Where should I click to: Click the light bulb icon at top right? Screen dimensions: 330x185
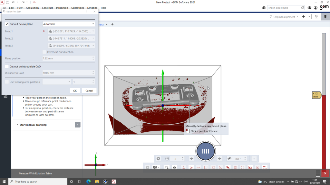325,17
